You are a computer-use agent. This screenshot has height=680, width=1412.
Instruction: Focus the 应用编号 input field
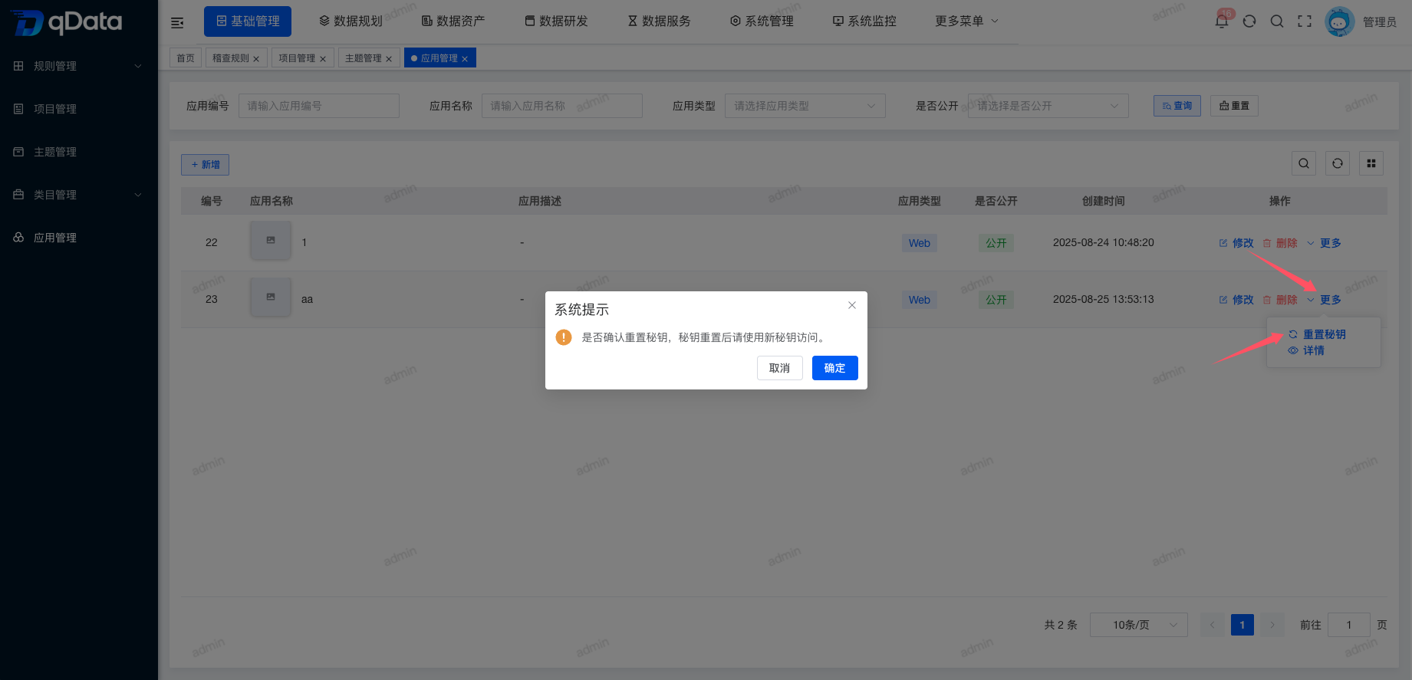click(x=319, y=106)
